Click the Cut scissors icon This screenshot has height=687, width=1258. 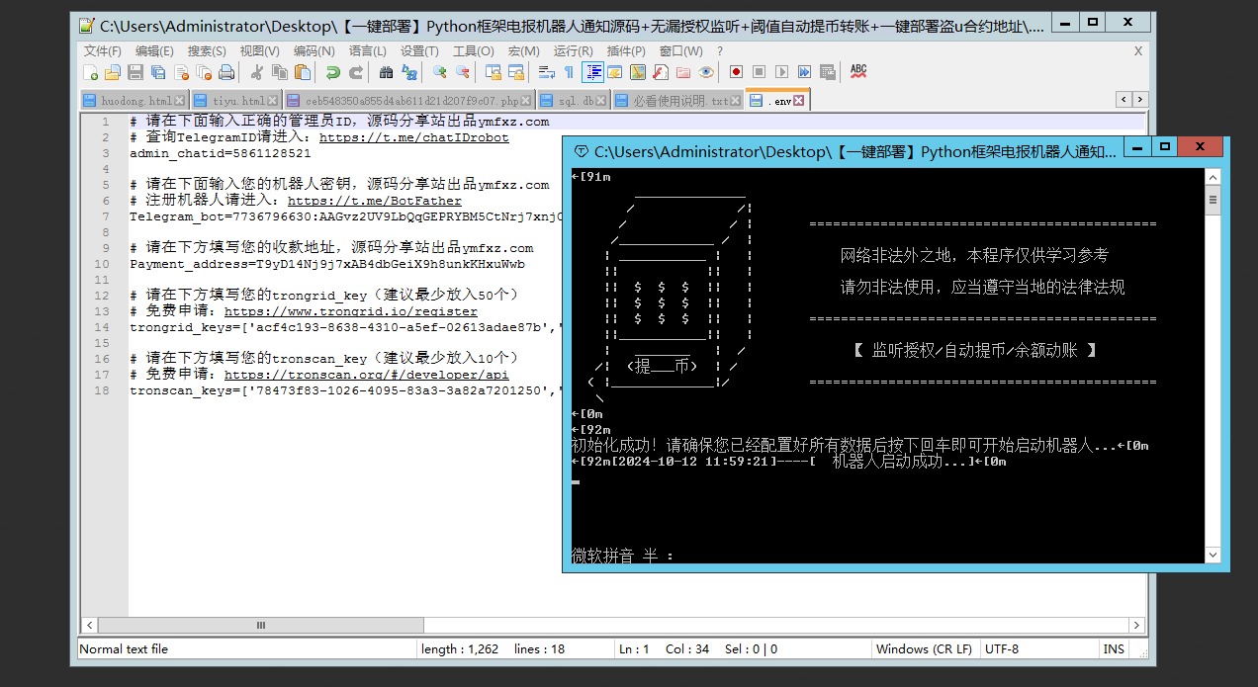point(256,72)
